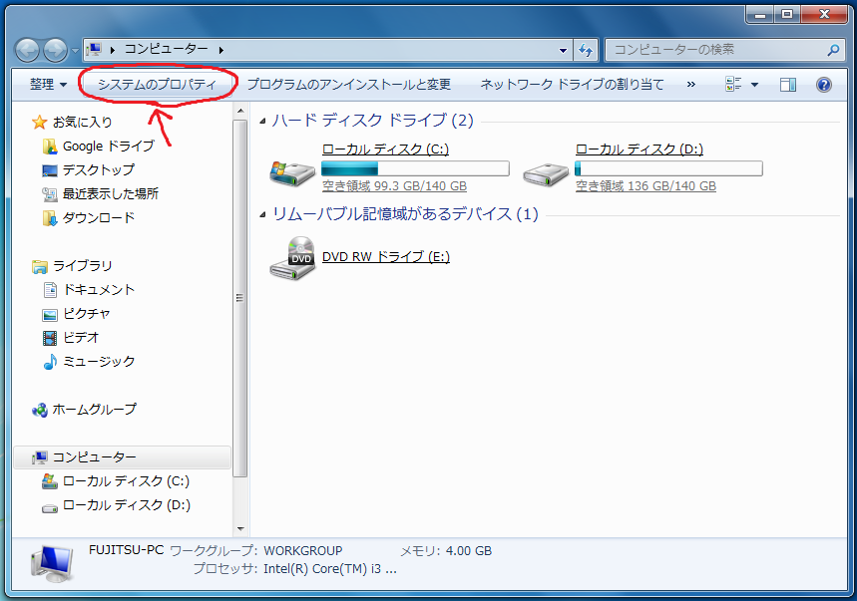
Task: Click the star icon beside お気に入り
Action: coord(39,123)
